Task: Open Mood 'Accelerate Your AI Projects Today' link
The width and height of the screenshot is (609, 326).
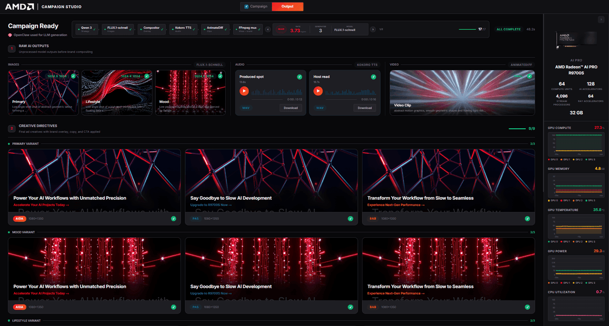Action: (x=41, y=293)
